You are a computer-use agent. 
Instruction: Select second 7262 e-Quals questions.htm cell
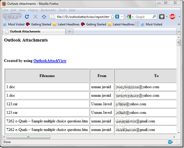pyautogui.click(x=47, y=130)
